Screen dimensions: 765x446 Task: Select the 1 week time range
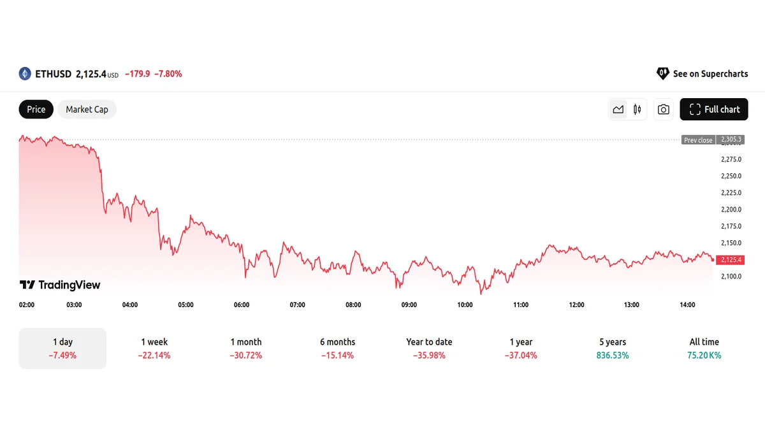pyautogui.click(x=154, y=349)
